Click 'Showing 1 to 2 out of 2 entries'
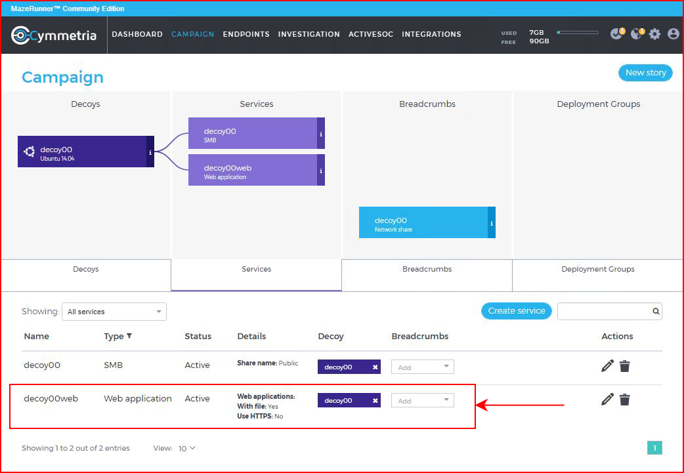The height and width of the screenshot is (473, 684). 76,448
